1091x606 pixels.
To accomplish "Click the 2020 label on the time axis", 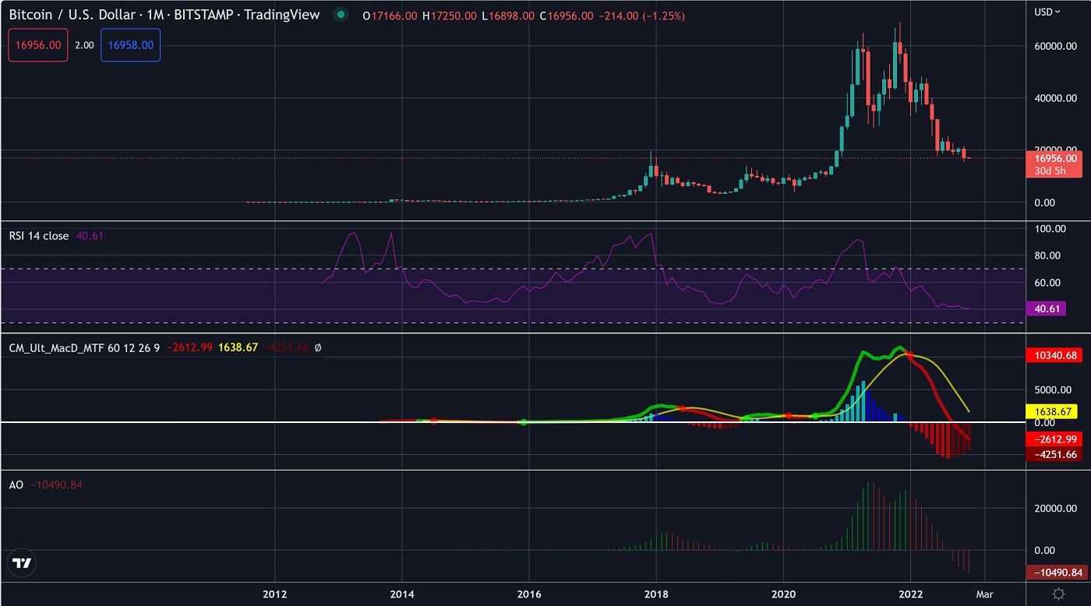I will [783, 594].
